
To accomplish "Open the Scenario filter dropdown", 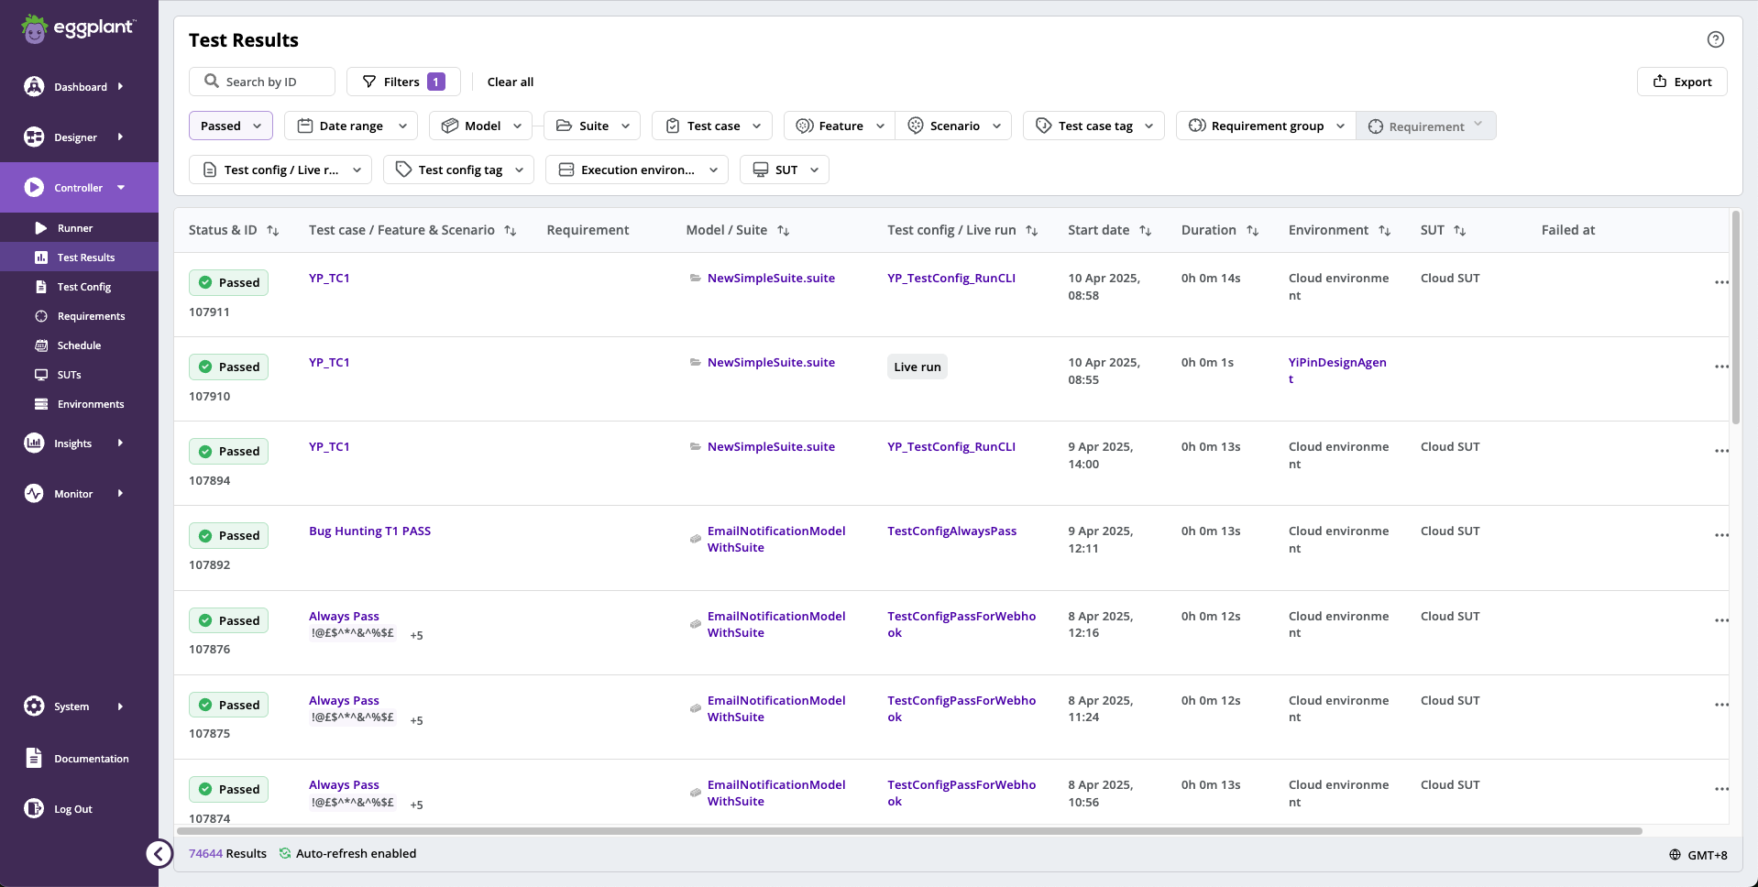I will (x=953, y=126).
